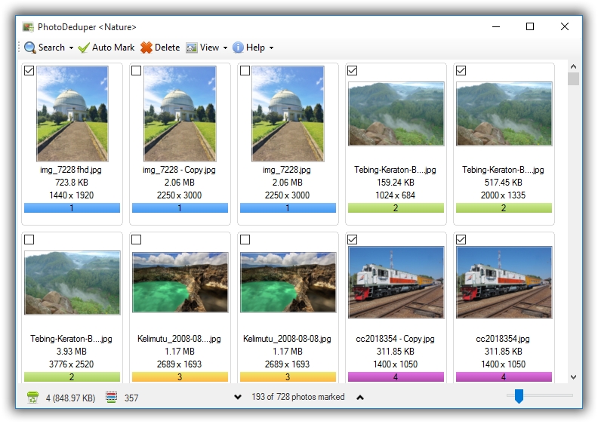This screenshot has width=598, height=424.
Task: Uncheck the img_7228 fhd.jpg checkbox
Action: click(x=29, y=71)
